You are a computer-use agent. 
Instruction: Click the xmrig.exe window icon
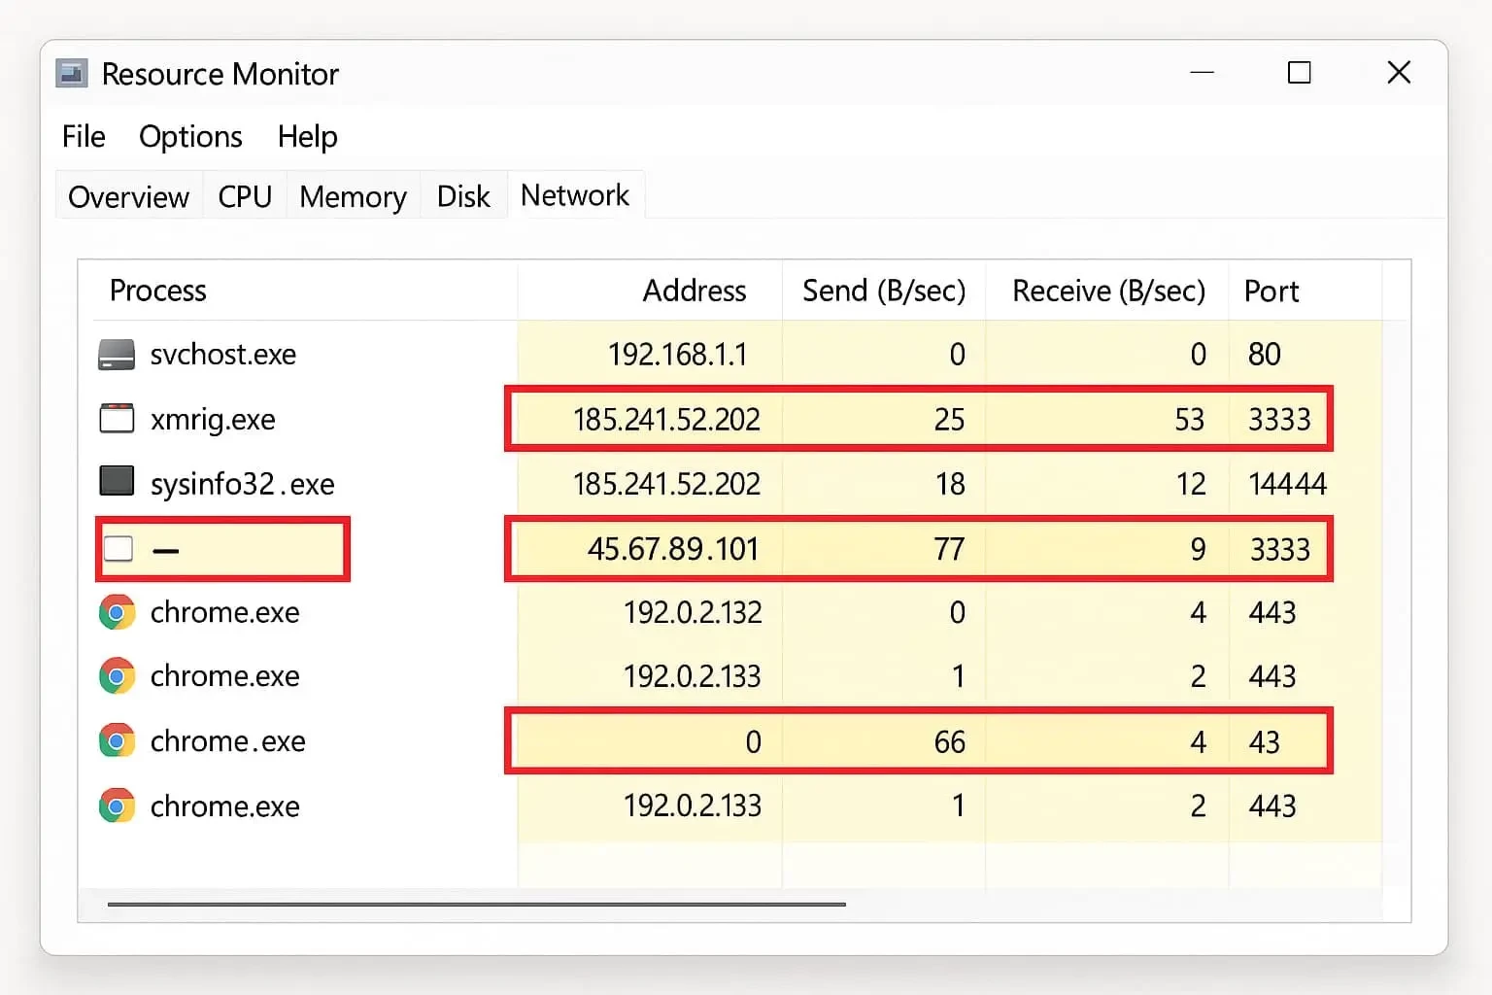(117, 419)
